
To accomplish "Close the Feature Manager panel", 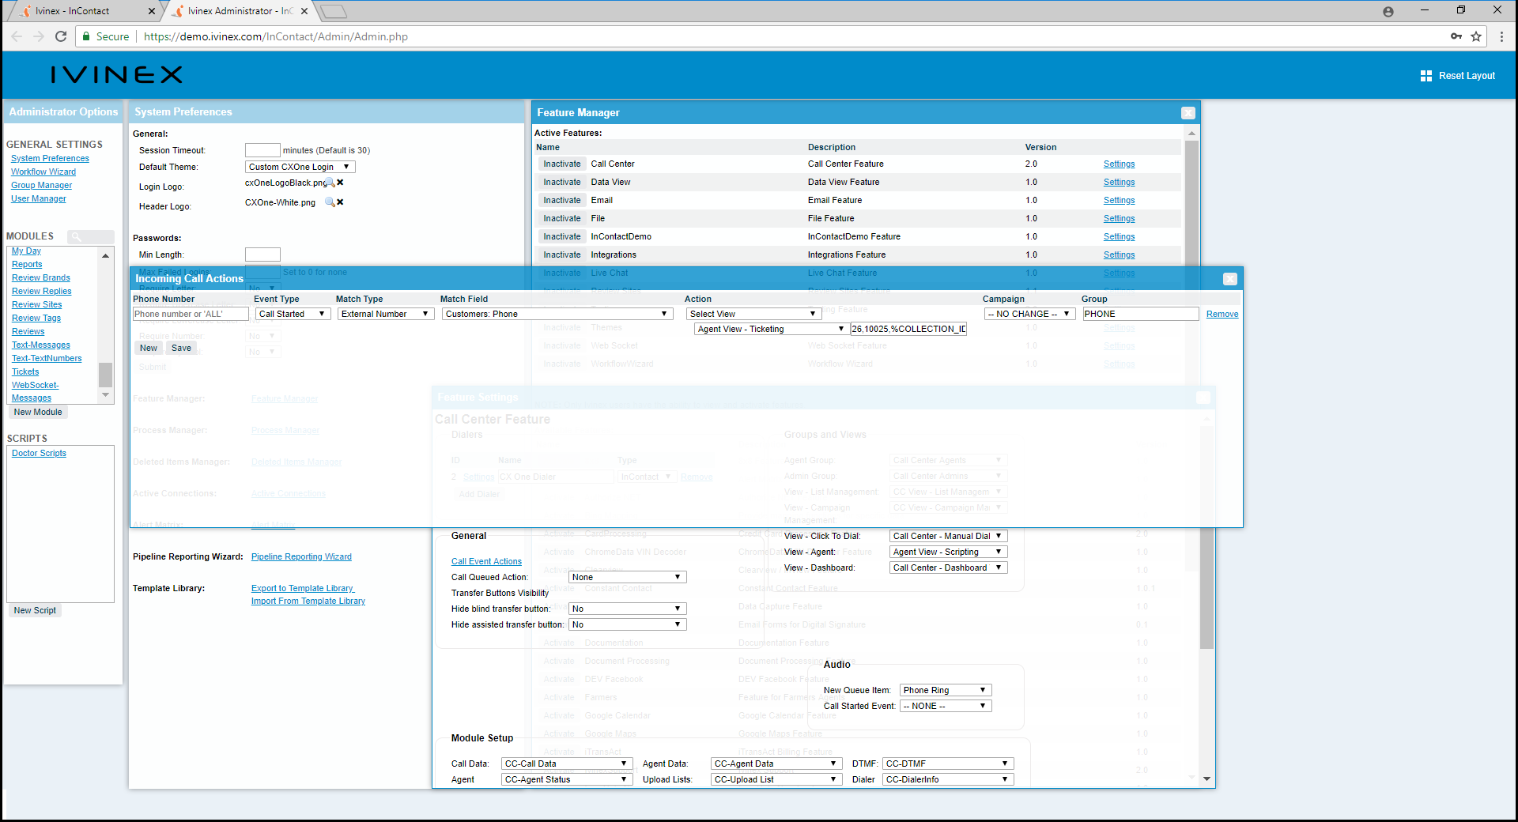I will [1188, 113].
